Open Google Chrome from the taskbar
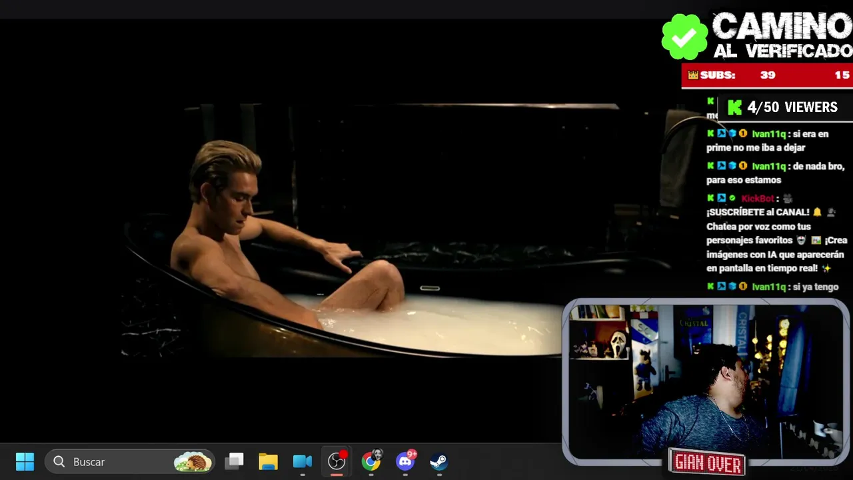The width and height of the screenshot is (853, 480). (371, 461)
